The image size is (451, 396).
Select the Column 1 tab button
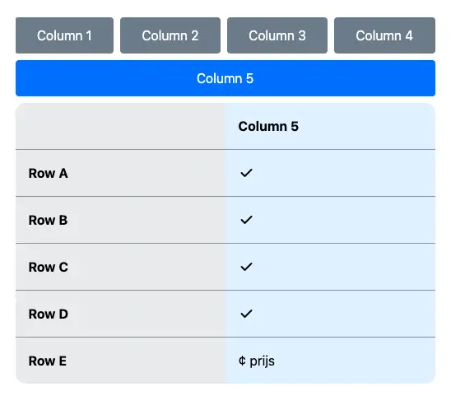pyautogui.click(x=64, y=35)
